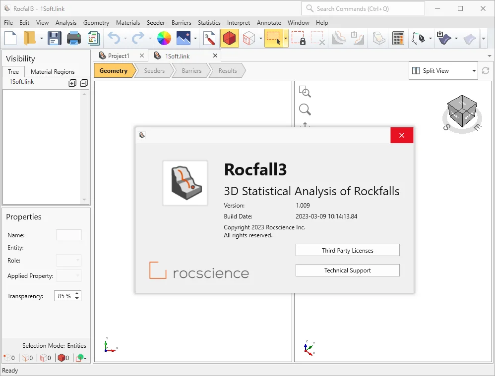
Task: Click the zoom magnifier icon in 3D view
Action: (305, 109)
